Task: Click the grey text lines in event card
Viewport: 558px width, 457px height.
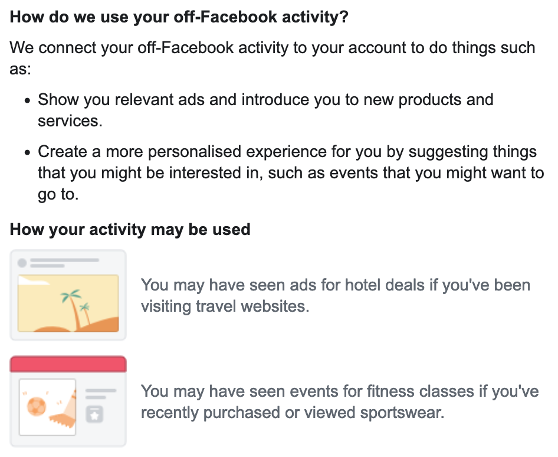Action: click(101, 394)
